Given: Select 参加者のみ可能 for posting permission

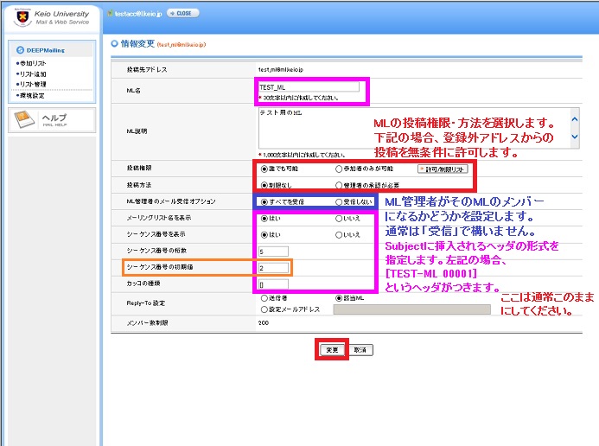Looking at the screenshot, I should (x=339, y=169).
